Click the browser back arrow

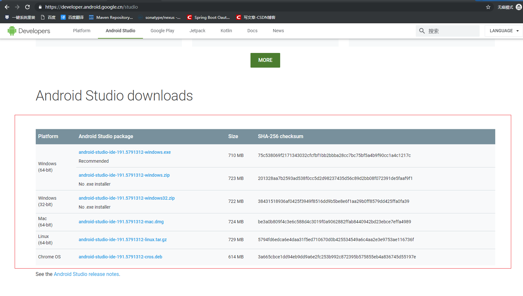point(7,7)
